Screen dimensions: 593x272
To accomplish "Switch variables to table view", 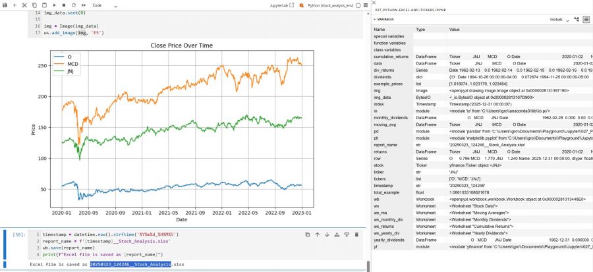I will tap(586, 19).
